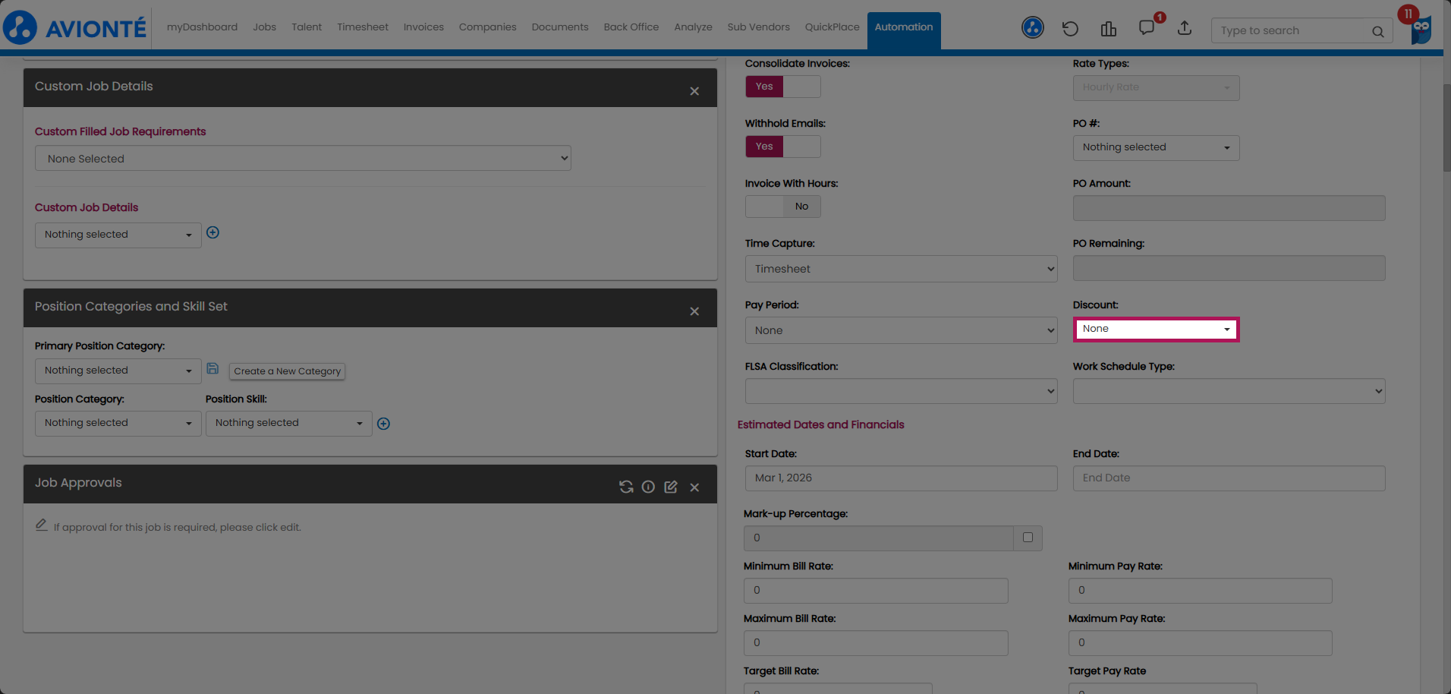Click the upload share icon
Image resolution: width=1451 pixels, height=694 pixels.
(x=1185, y=28)
